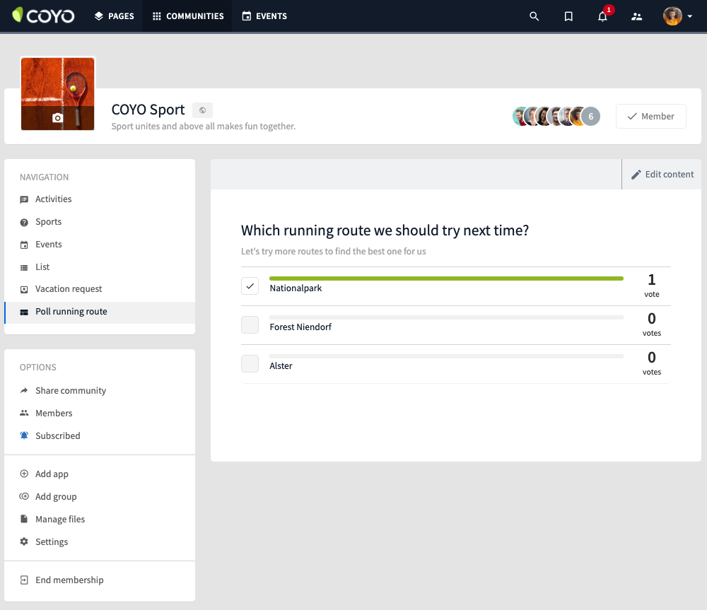Click the Alster vote progress bar
Screen dimensions: 707x610
pyautogui.click(x=446, y=356)
